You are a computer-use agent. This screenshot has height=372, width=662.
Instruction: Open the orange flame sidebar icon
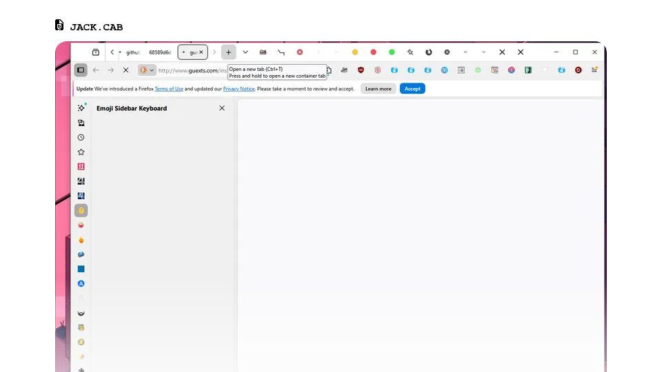pos(81,240)
